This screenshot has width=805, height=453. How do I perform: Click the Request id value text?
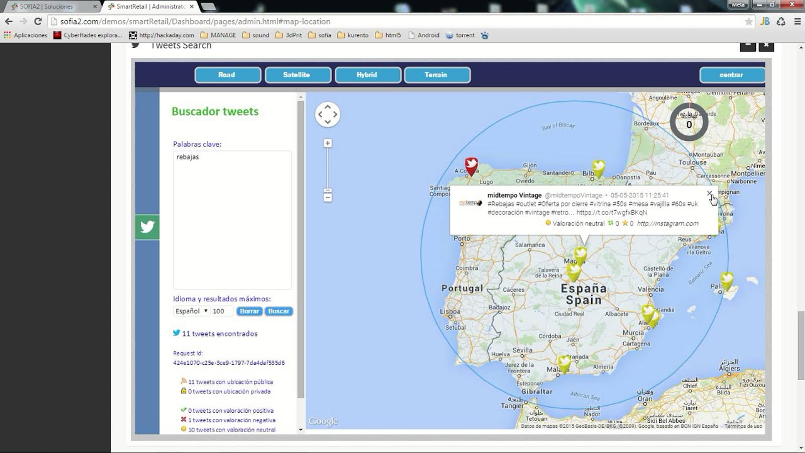click(229, 363)
